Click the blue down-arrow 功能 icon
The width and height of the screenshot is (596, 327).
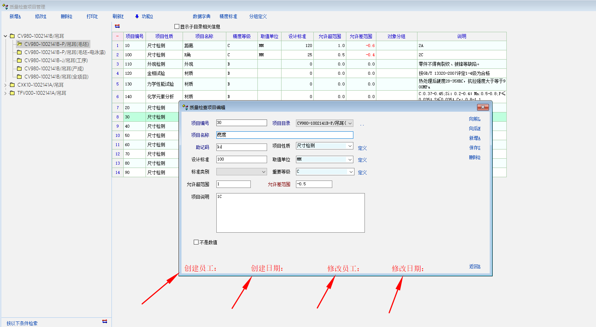[x=137, y=16]
